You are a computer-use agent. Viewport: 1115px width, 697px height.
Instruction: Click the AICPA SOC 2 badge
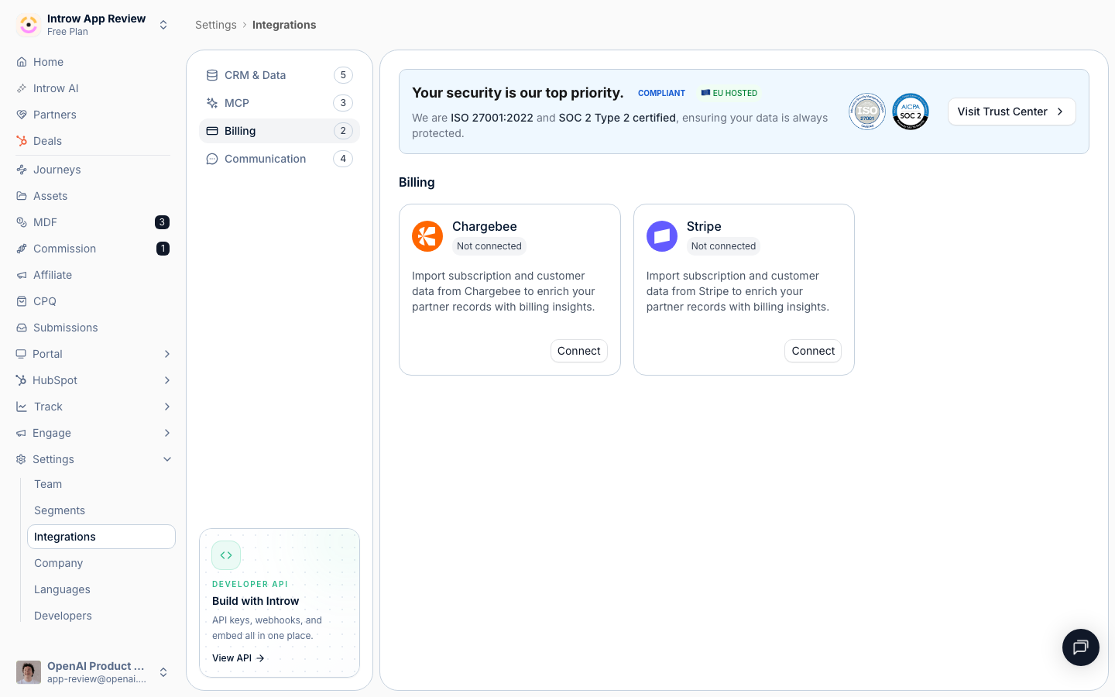pyautogui.click(x=911, y=112)
